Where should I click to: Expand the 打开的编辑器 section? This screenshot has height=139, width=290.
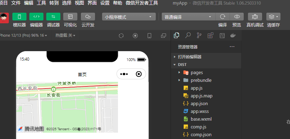(206, 57)
